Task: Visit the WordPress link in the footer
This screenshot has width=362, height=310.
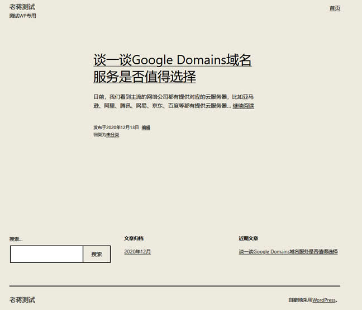Action: point(324,300)
